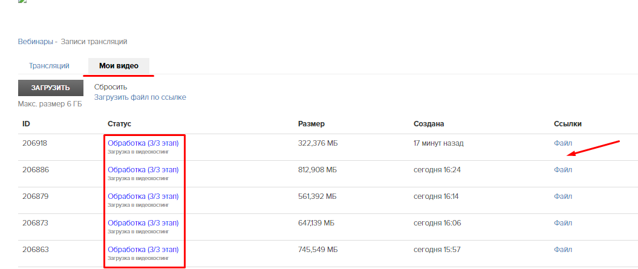The width and height of the screenshot is (638, 269).
Task: Click the Размер column header
Action: pos(311,124)
